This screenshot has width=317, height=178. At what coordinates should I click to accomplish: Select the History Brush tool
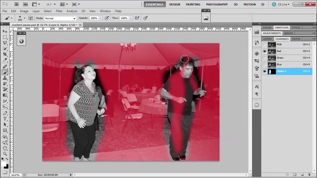(x=5, y=84)
